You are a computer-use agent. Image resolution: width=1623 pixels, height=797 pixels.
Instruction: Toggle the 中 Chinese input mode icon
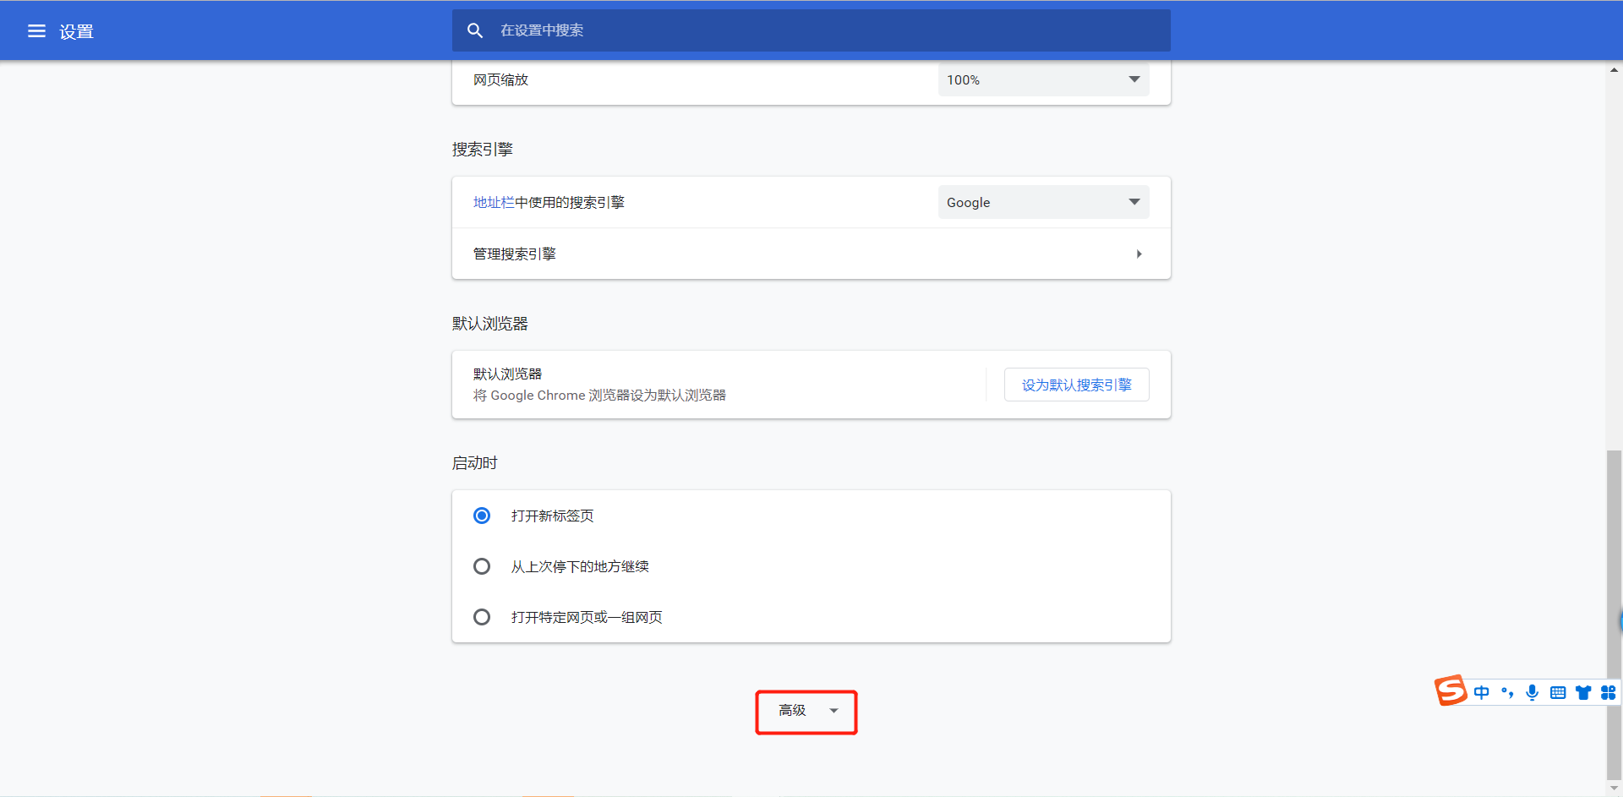[x=1482, y=693]
